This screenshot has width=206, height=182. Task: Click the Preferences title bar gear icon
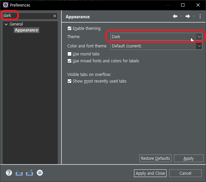(6, 5)
